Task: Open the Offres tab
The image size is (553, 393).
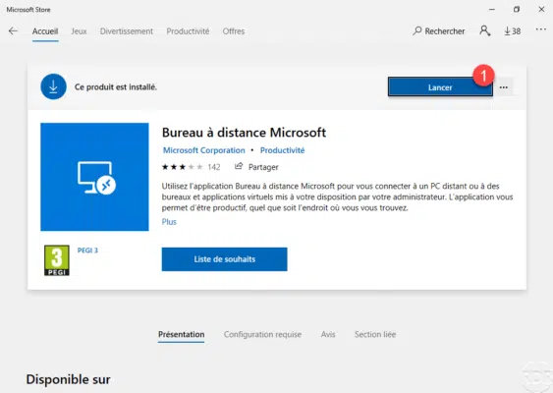Action: pos(234,31)
